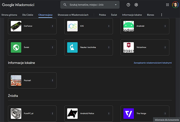Open options menu for Android Police card
This screenshot has width=180, height=122.
tap(109, 113)
